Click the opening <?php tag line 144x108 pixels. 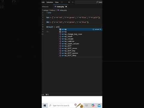click(49, 13)
